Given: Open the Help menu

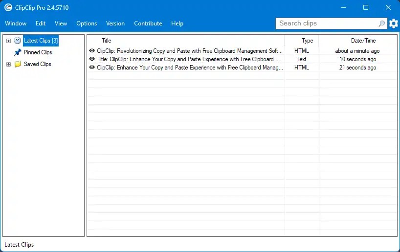Looking at the screenshot, I should click(177, 23).
